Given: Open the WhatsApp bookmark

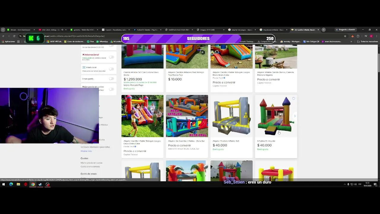Looking at the screenshot, I should coord(102,42).
